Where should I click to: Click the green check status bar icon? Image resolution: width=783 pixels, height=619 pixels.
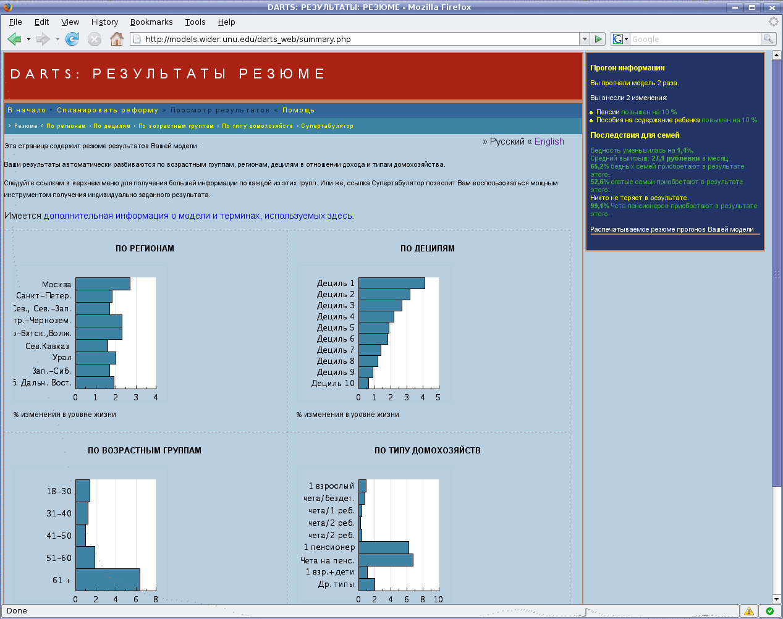pos(769,611)
